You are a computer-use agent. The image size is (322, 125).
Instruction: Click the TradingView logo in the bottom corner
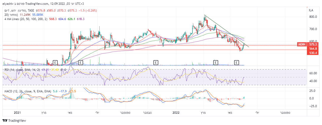14,121
